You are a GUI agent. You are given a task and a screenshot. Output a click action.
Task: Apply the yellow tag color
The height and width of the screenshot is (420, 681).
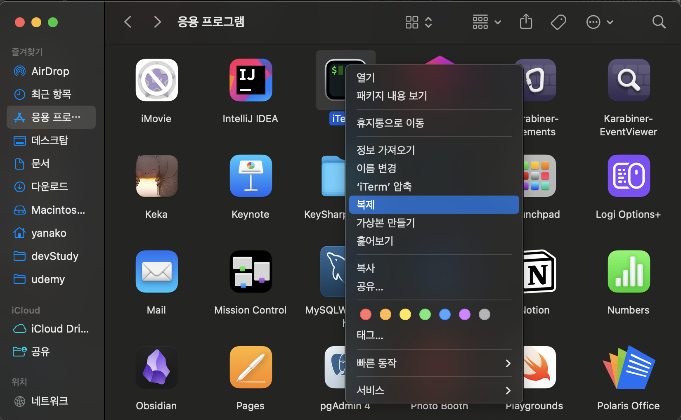click(405, 314)
